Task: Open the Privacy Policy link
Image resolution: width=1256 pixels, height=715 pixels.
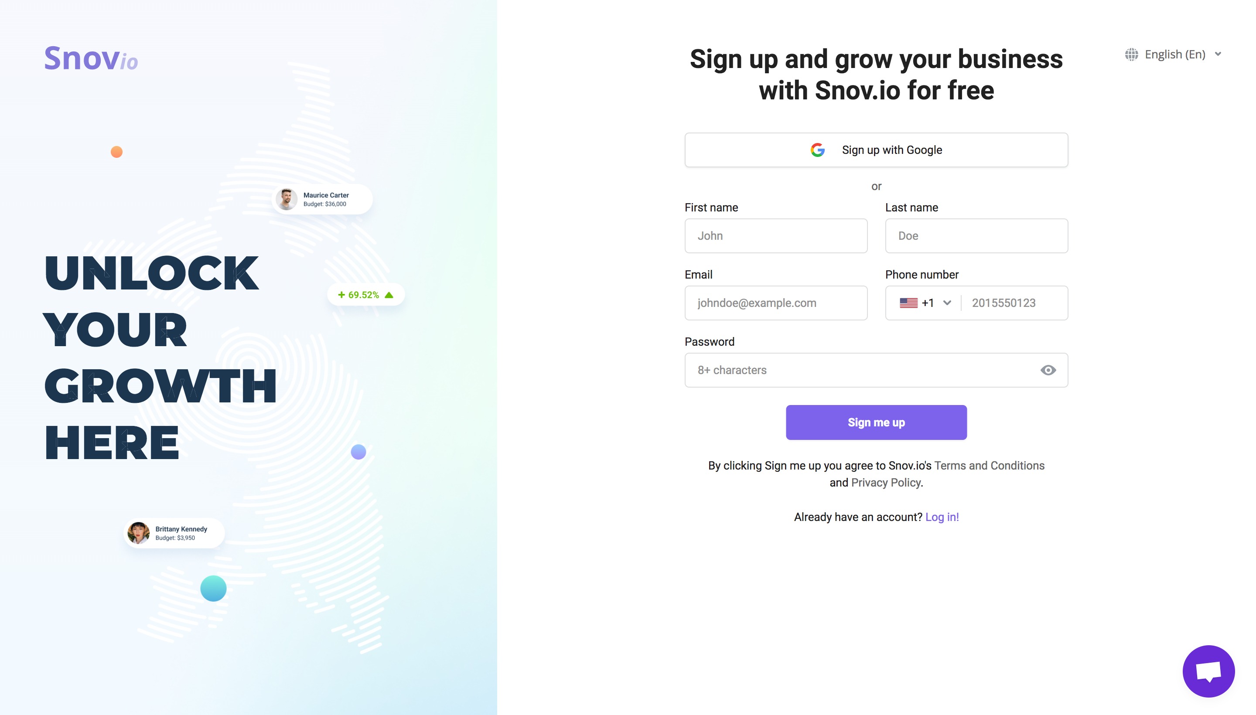Action: (x=886, y=483)
